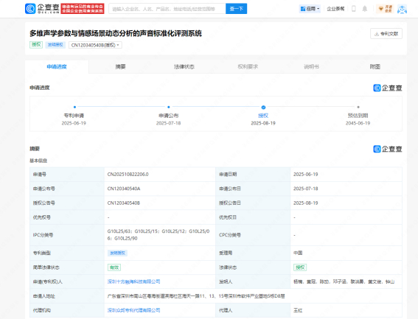Select the blue 发明授权 tag under title
418x319 pixels.
tap(55, 44)
